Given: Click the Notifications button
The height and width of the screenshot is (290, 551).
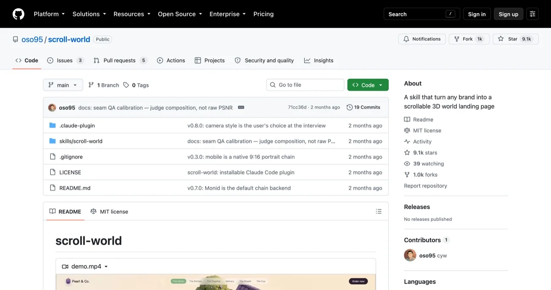Looking at the screenshot, I should point(422,39).
